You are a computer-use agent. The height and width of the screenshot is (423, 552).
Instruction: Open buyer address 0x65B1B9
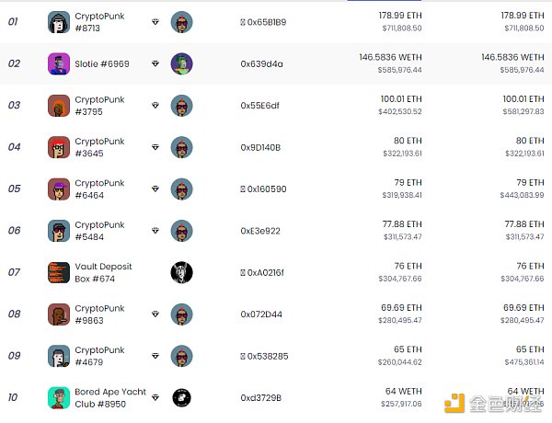click(x=263, y=22)
